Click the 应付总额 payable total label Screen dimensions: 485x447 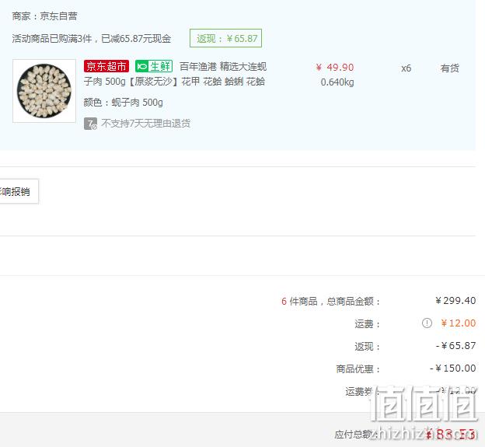click(354, 435)
